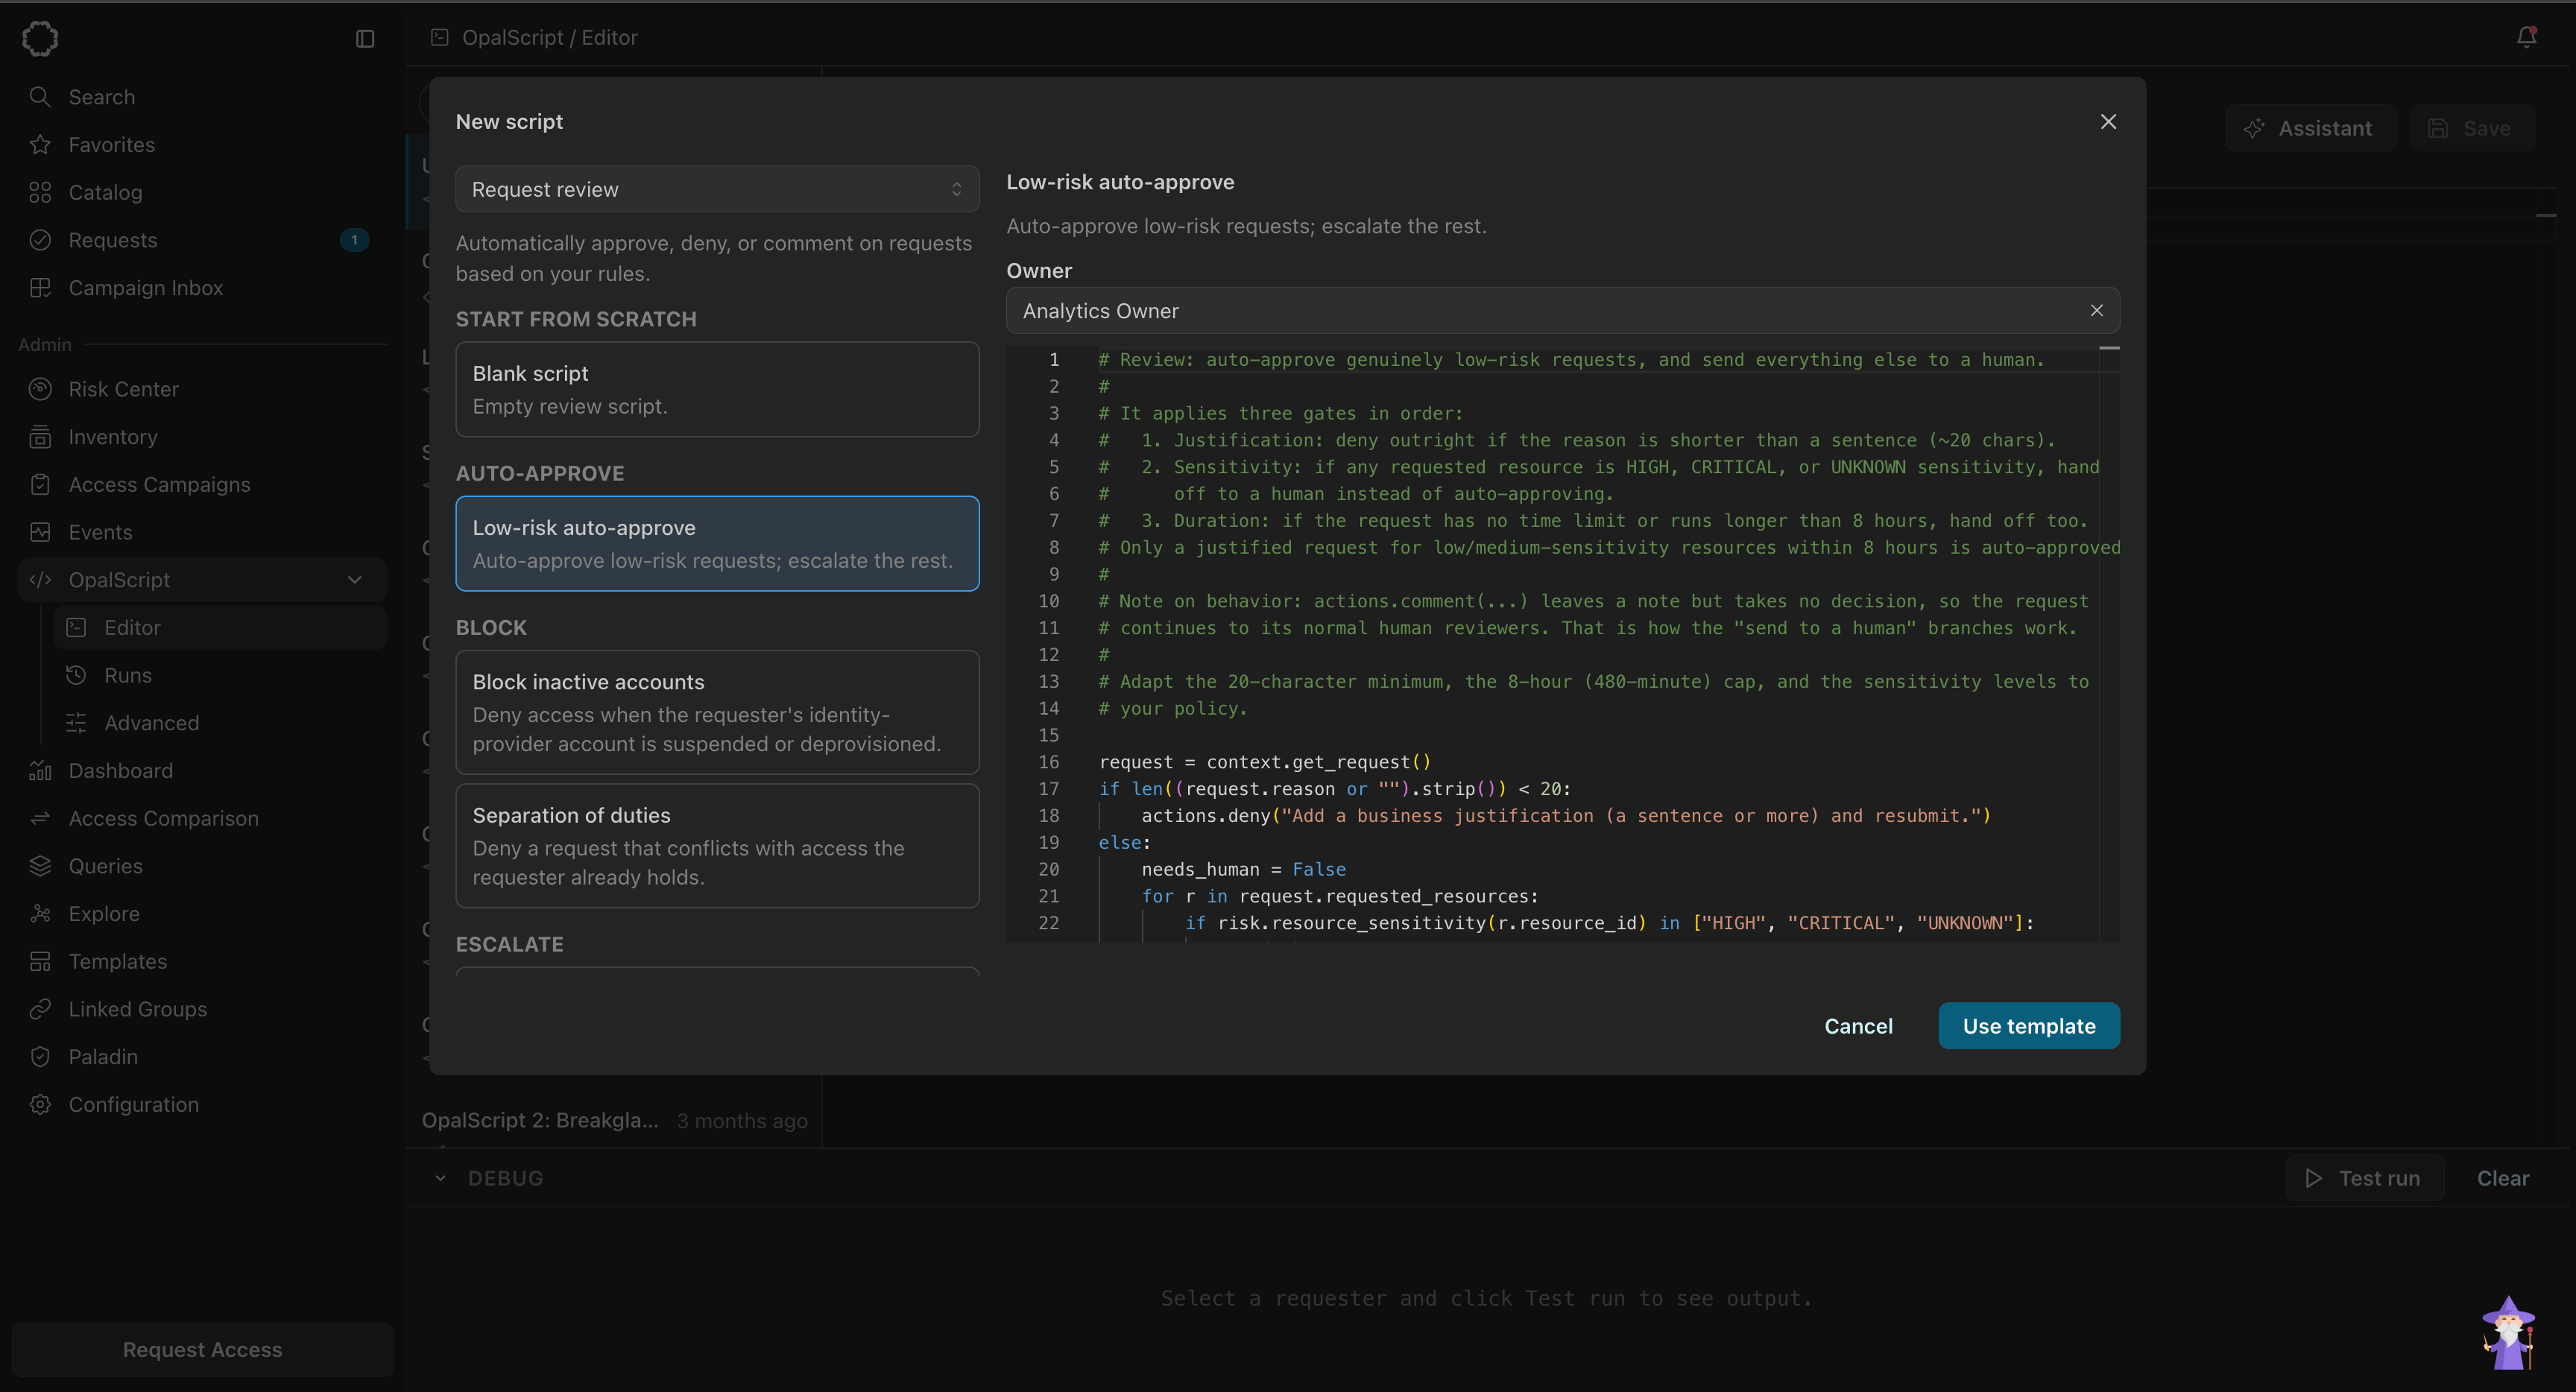Open the Request review script type dropdown

point(717,189)
